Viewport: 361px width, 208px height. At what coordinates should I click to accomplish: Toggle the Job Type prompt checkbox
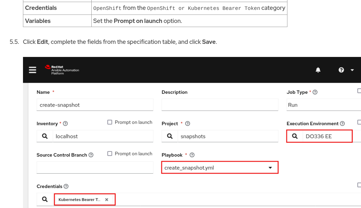tap(359, 91)
